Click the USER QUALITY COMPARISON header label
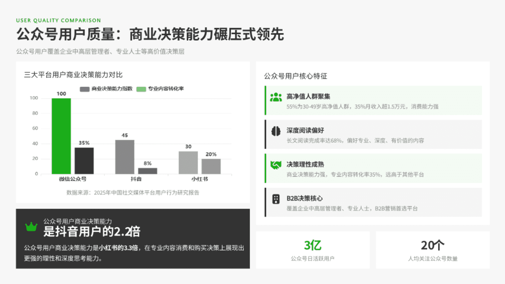This screenshot has width=505, height=284. (x=58, y=21)
